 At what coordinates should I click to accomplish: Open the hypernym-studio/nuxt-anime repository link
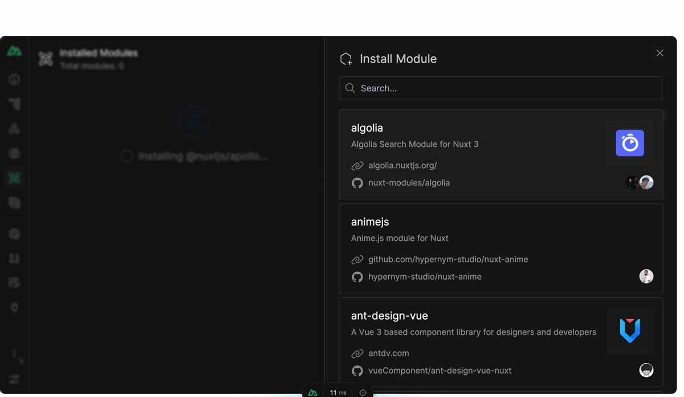[425, 277]
